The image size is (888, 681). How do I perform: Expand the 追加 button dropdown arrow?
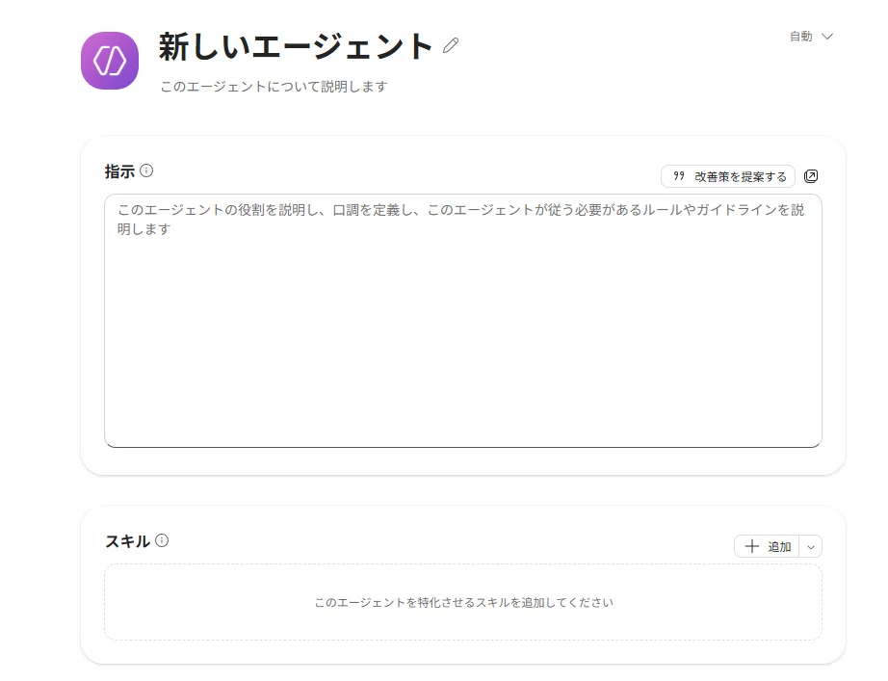coord(811,547)
